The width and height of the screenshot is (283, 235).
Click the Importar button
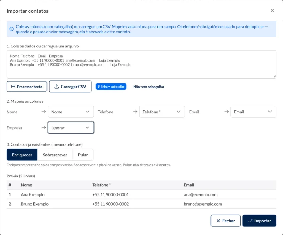259,221
